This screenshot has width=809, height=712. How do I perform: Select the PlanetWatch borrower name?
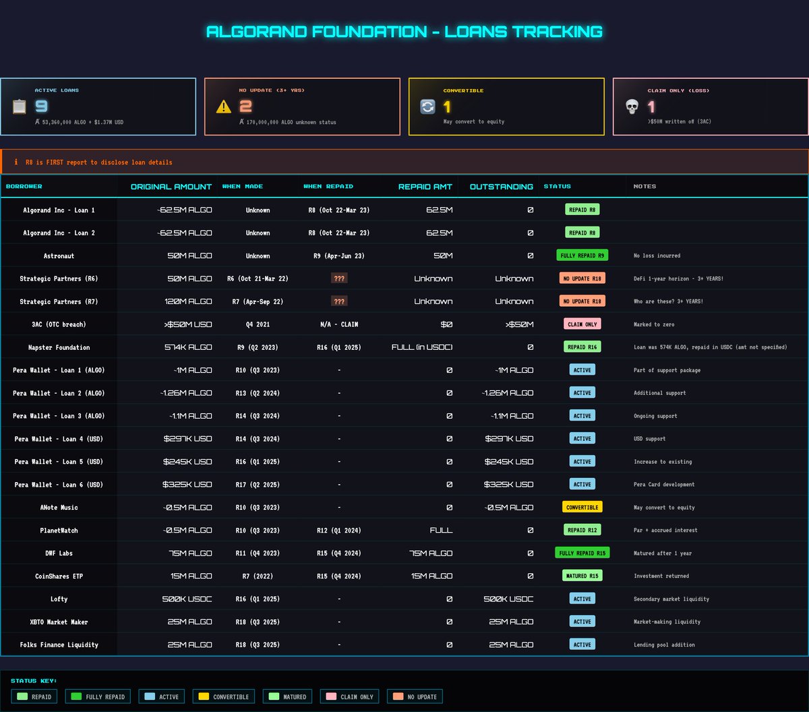tap(59, 530)
